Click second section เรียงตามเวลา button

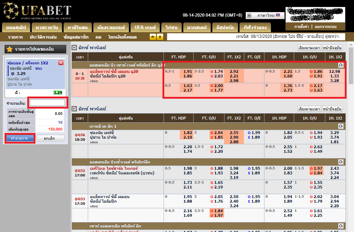click(309, 109)
